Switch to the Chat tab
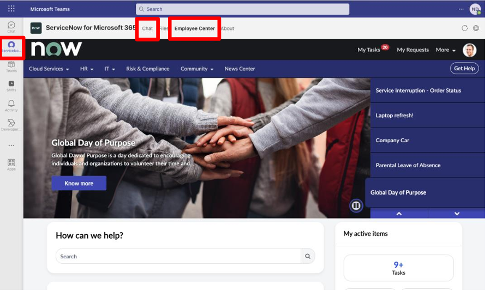 (x=147, y=28)
